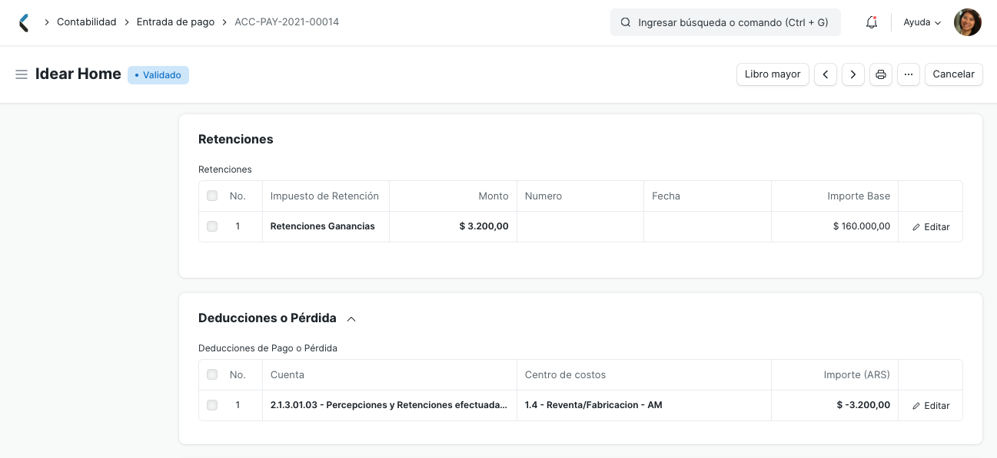997x458 pixels.
Task: Select all rows in the Retenciones table
Action: point(212,196)
